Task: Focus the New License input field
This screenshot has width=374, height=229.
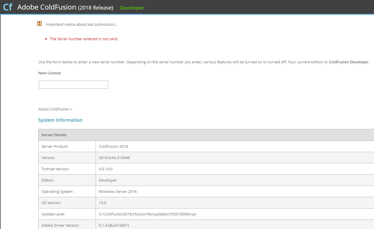Action: (x=74, y=85)
